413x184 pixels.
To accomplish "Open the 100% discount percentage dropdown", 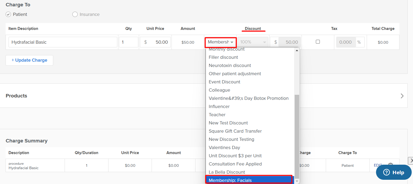I will [x=253, y=42].
